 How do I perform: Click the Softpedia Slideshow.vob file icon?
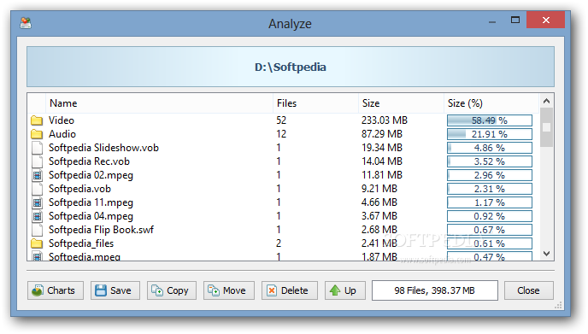click(37, 148)
